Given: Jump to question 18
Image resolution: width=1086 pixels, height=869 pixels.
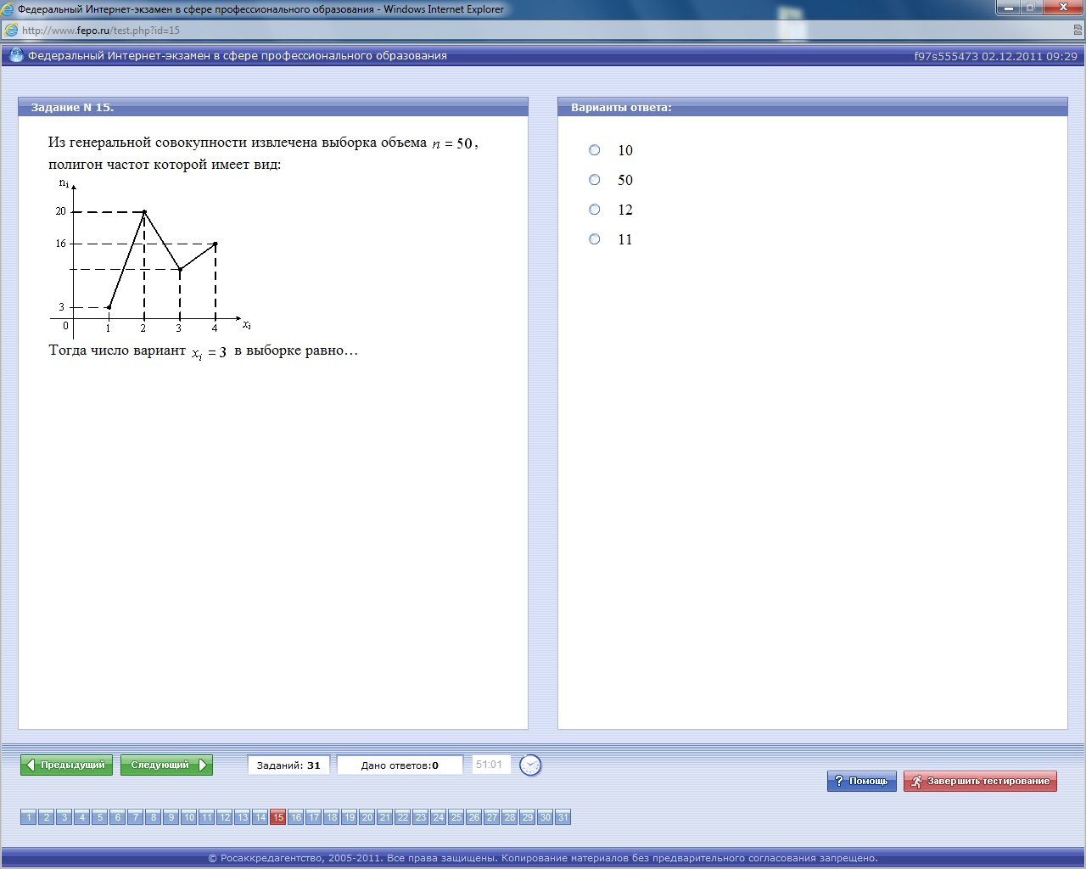Looking at the screenshot, I should [x=332, y=817].
